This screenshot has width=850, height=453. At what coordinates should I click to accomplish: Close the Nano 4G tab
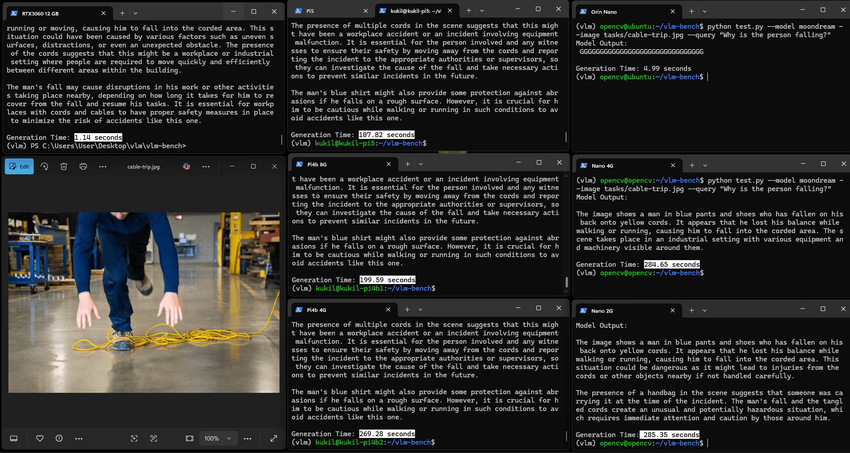point(673,165)
